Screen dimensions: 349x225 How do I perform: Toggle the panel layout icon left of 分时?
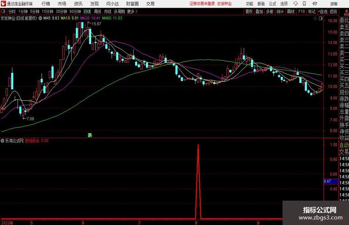(3, 11)
